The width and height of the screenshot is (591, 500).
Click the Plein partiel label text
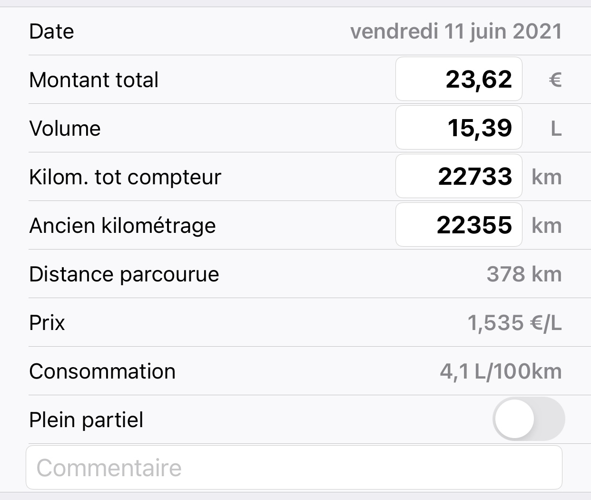click(86, 420)
